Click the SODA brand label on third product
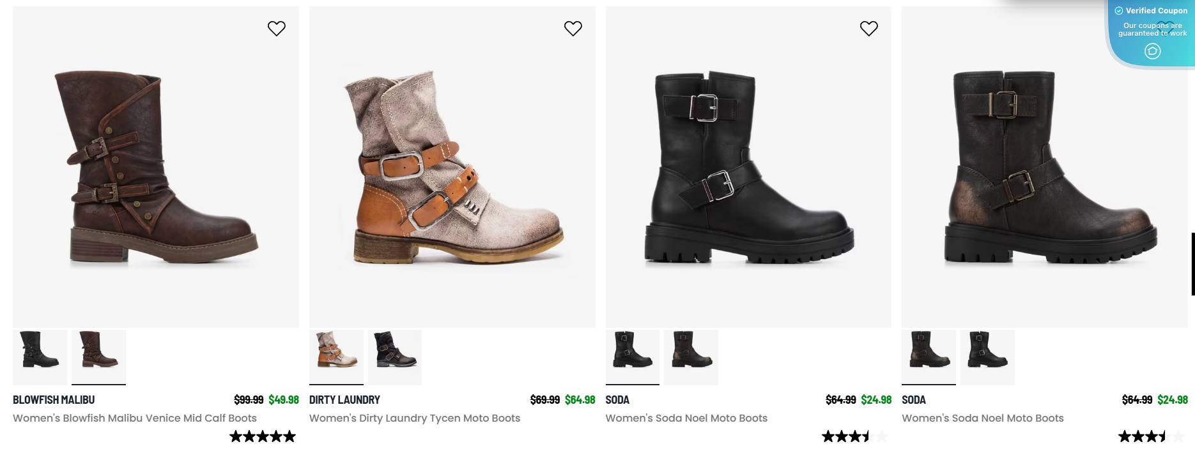Screen dimensions: 1195x458 pyautogui.click(x=617, y=400)
